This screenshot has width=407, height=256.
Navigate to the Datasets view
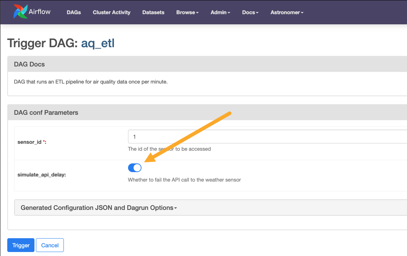click(153, 12)
